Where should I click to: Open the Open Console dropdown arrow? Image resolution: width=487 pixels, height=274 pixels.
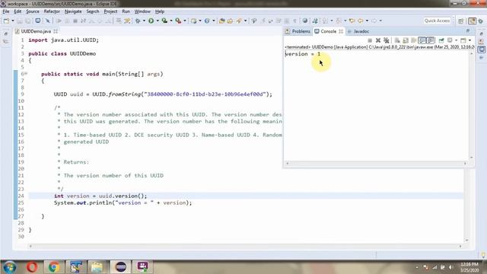point(469,40)
